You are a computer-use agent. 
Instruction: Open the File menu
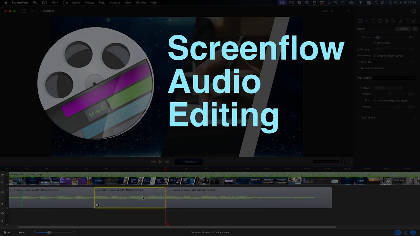(35, 3)
